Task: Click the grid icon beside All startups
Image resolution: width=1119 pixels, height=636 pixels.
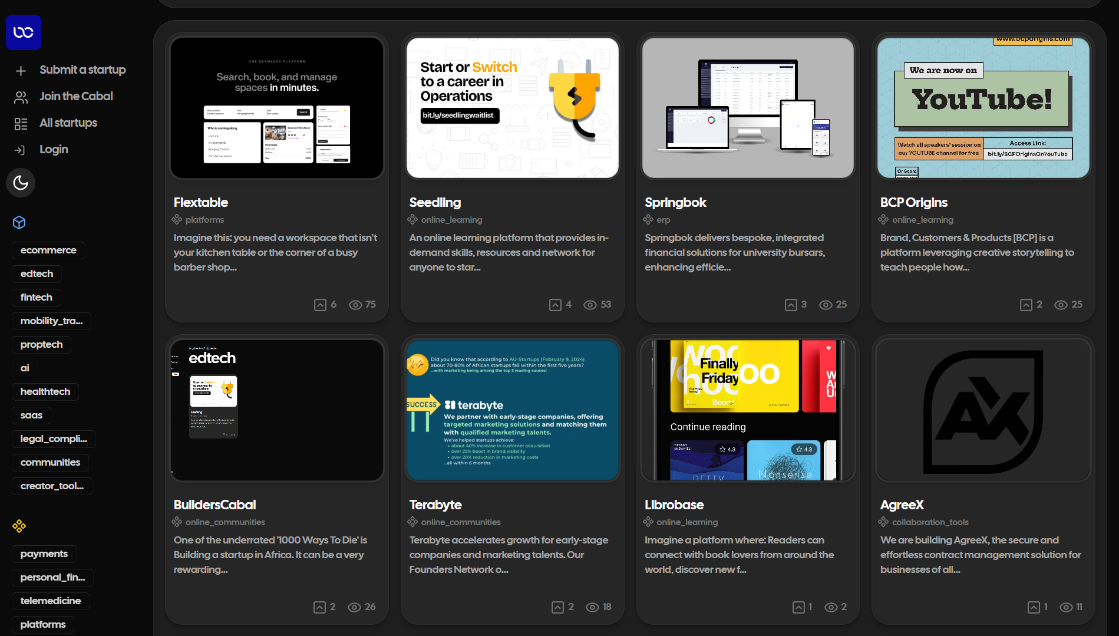Action: coord(21,124)
